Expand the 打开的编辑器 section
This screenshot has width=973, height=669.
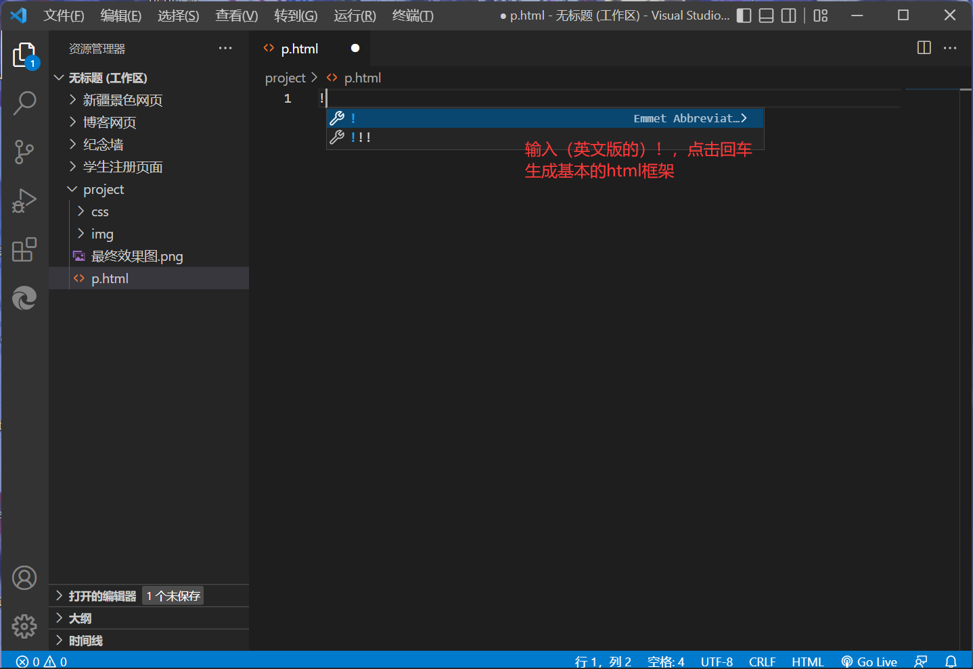[x=149, y=596]
